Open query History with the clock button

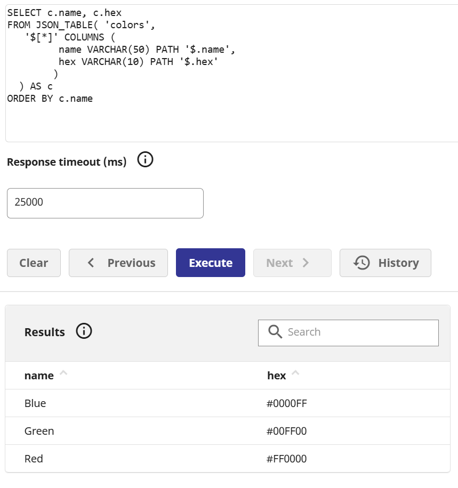click(385, 263)
